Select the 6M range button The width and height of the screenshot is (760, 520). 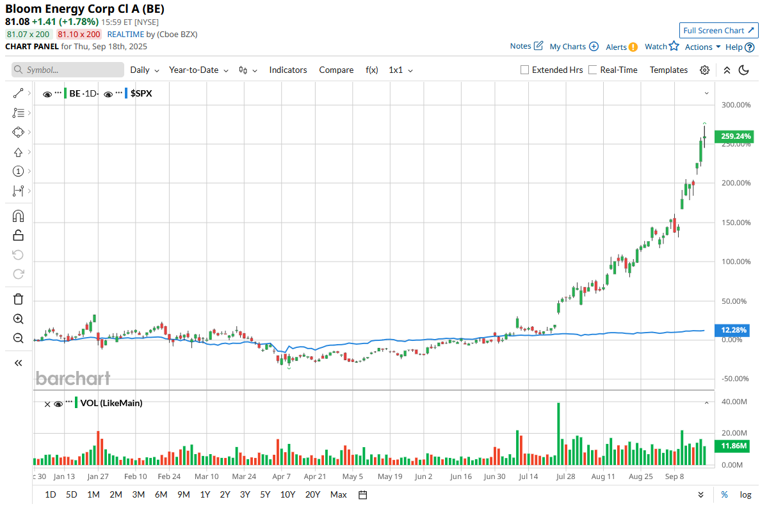(x=161, y=495)
